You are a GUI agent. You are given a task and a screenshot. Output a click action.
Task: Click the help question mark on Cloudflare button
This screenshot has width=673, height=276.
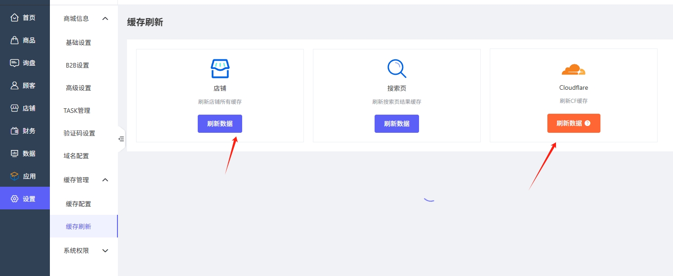coord(588,123)
